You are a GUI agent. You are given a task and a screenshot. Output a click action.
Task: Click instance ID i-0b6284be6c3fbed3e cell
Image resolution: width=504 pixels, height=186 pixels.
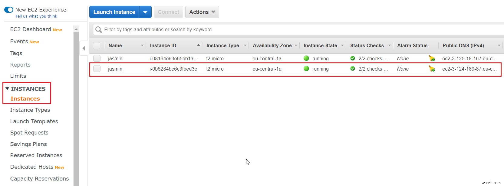pos(173,69)
